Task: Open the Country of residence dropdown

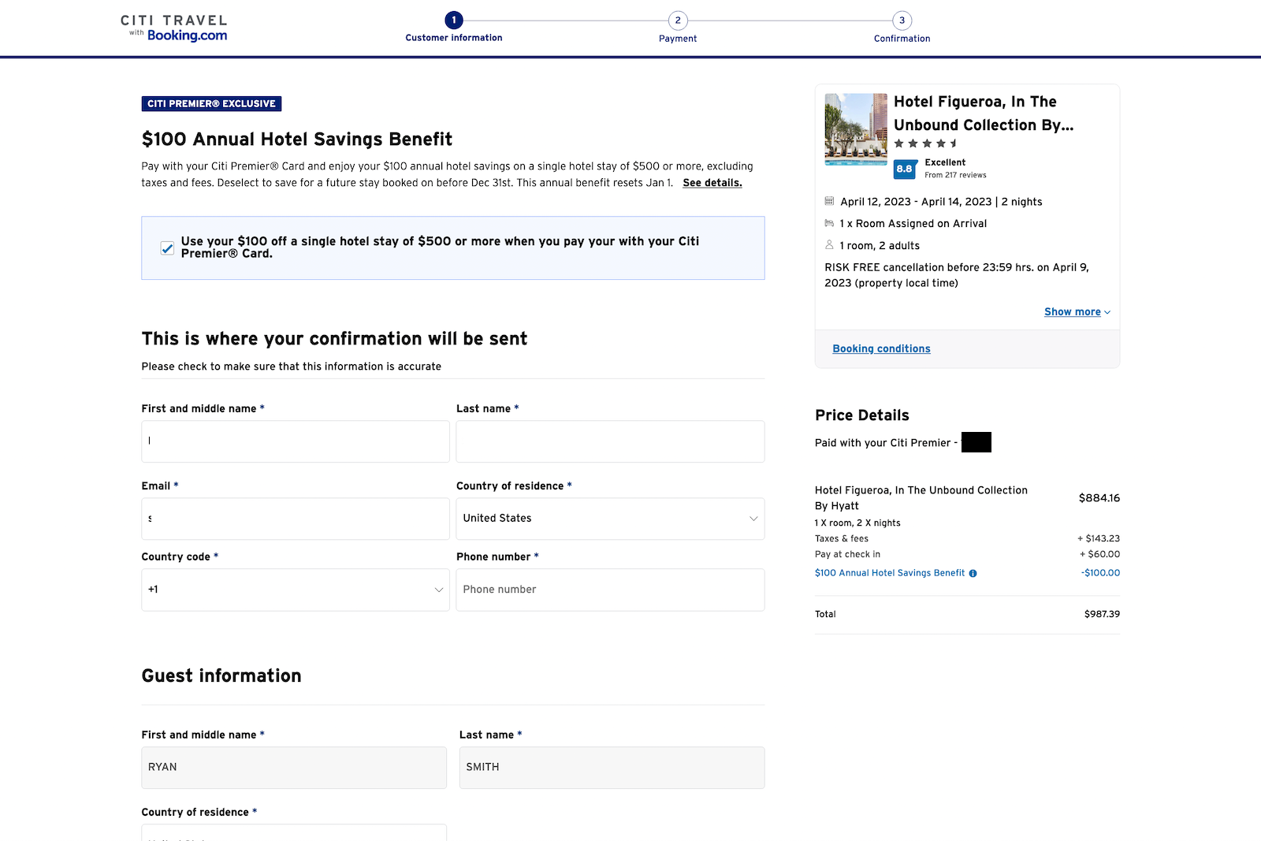Action: tap(610, 519)
